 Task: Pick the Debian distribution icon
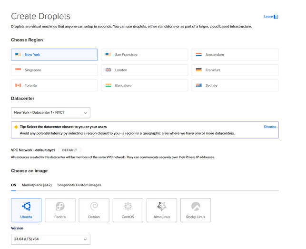pos(94,207)
